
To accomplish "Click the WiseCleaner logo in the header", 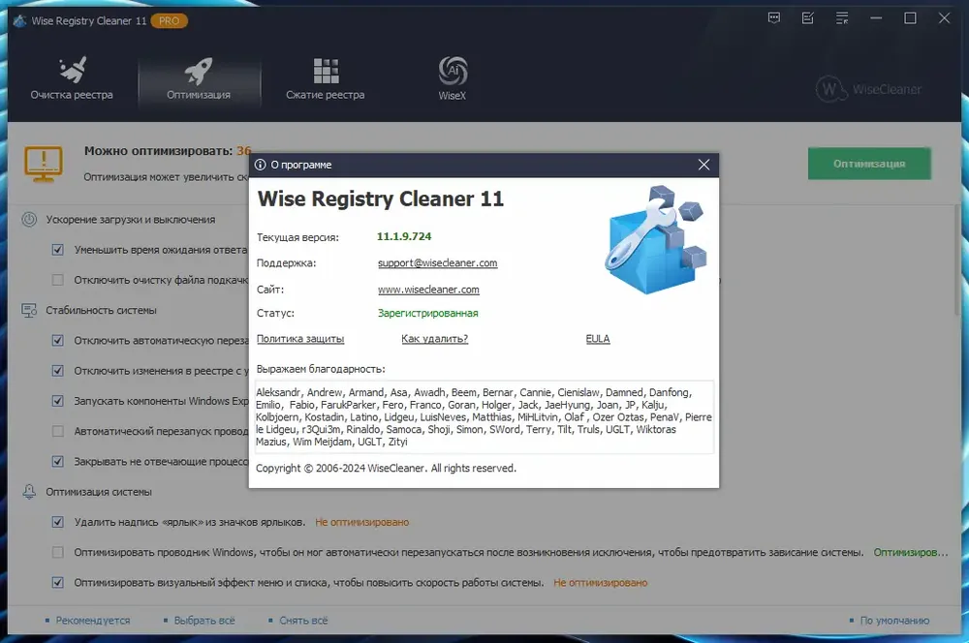I will point(869,89).
